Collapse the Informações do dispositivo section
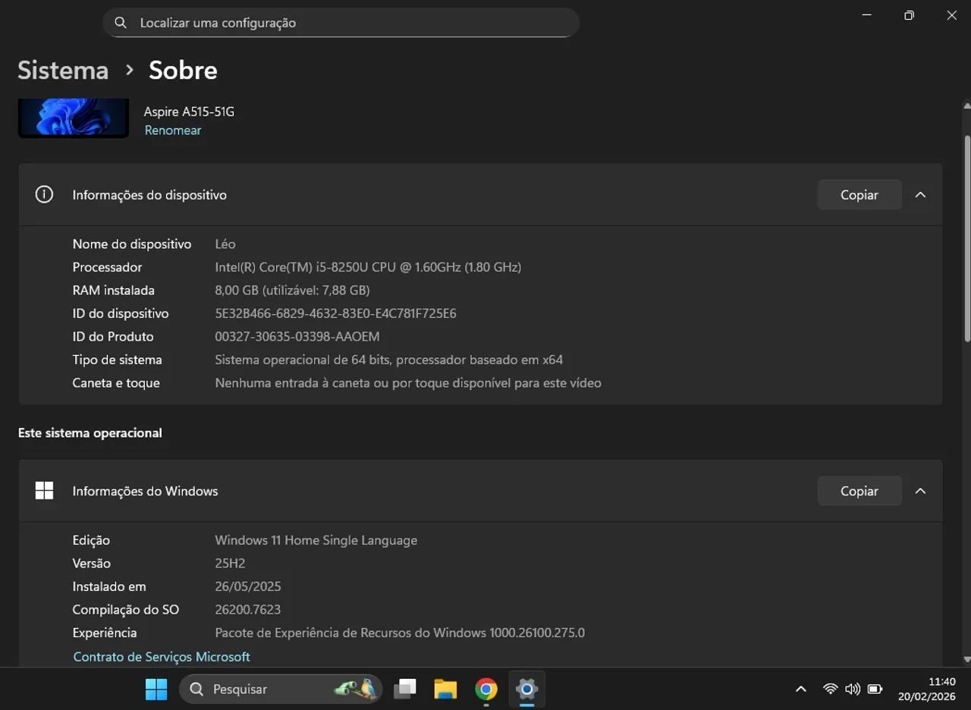The width and height of the screenshot is (971, 710). [x=920, y=194]
